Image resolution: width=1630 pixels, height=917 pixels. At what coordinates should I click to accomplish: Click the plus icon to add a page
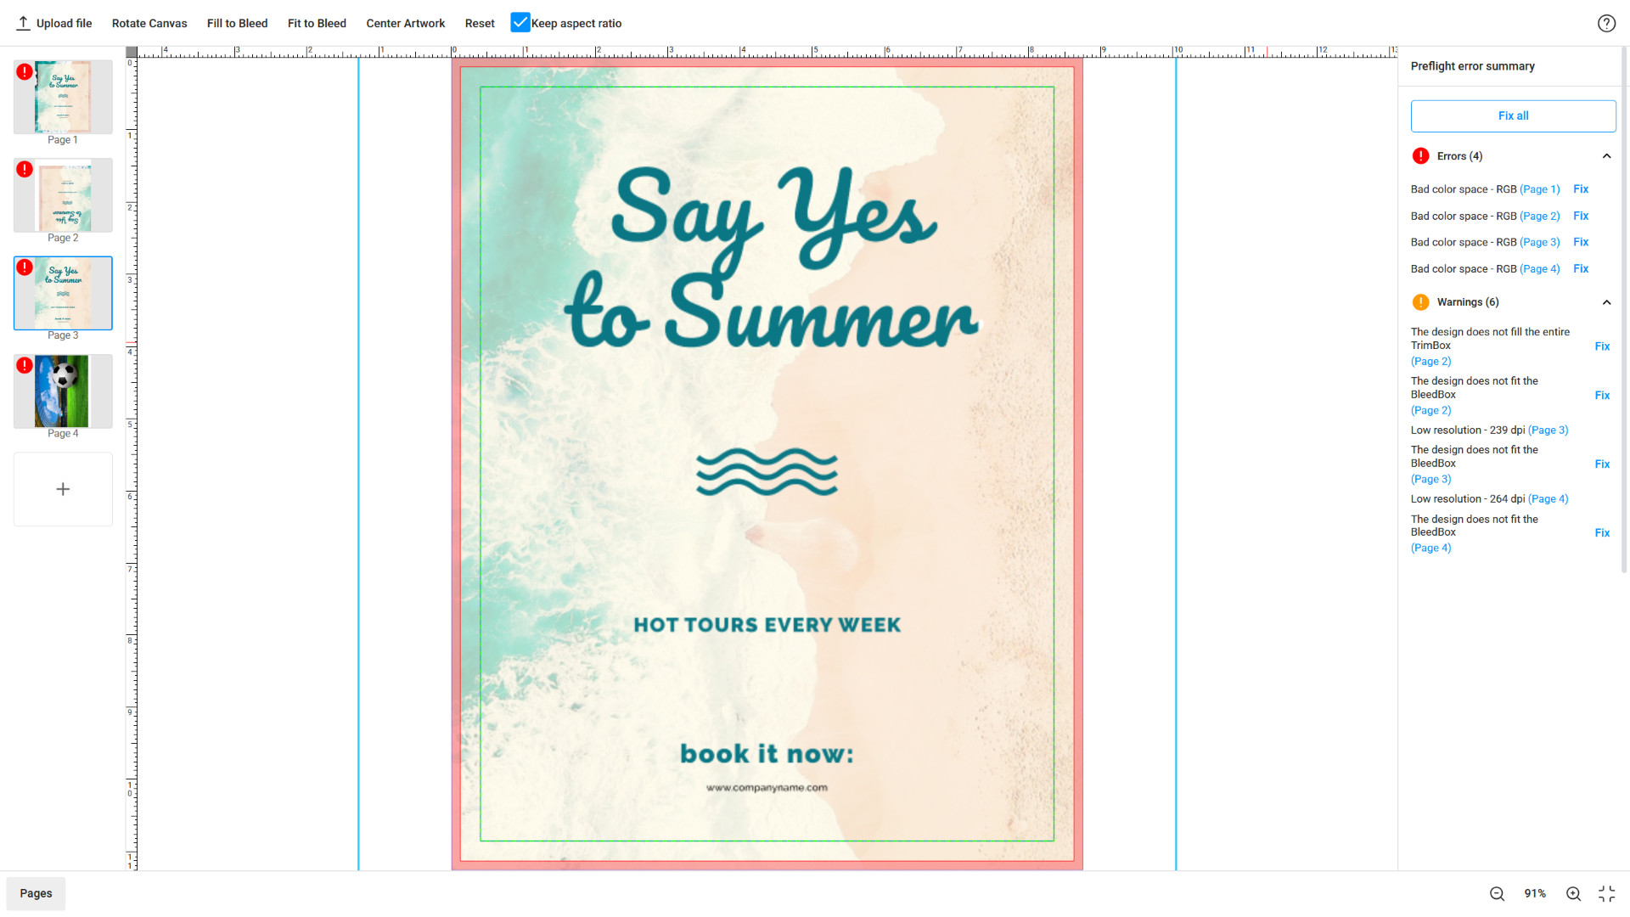coord(63,489)
